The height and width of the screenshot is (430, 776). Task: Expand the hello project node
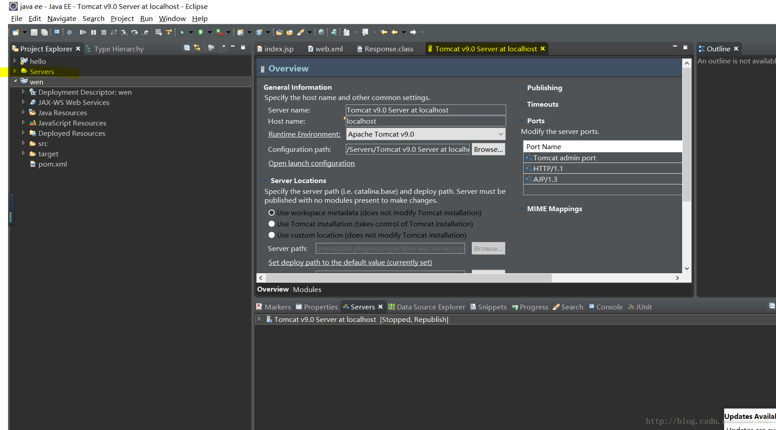[15, 60]
